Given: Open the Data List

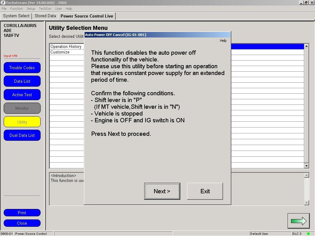Looking at the screenshot, I should pyautogui.click(x=22, y=81).
